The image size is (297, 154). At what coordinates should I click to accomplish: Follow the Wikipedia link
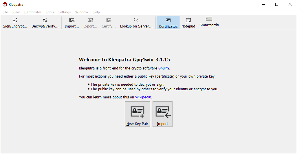[143, 97]
